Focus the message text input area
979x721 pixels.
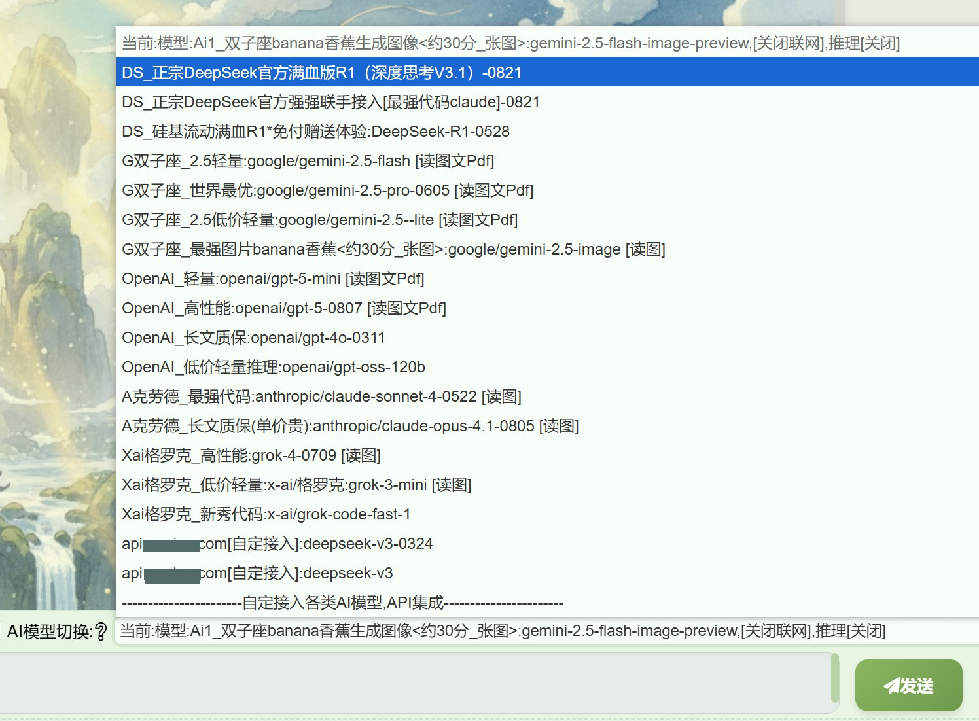(415, 682)
